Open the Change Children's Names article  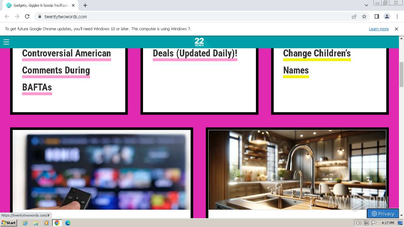coord(317,62)
